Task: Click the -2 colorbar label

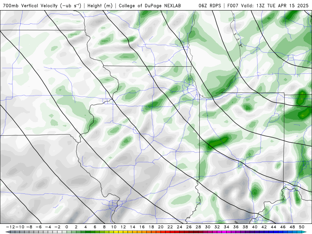Action: coord(57,227)
